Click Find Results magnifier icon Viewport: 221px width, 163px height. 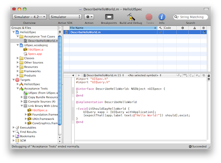click(x=17, y=132)
